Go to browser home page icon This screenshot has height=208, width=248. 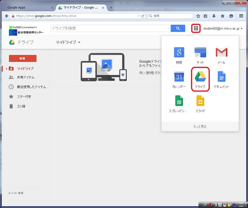point(222,16)
